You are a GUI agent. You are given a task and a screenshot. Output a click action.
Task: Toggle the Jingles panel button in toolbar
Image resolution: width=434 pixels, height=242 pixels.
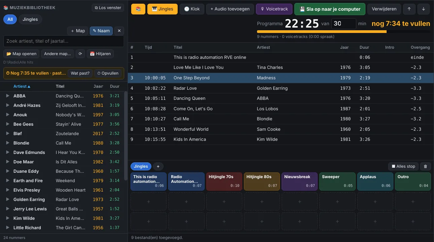[x=162, y=9]
